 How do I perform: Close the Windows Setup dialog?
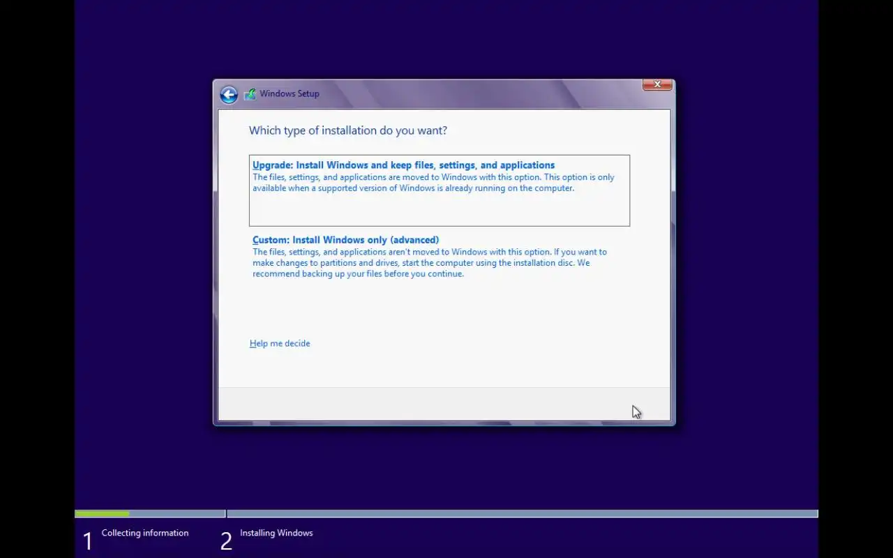tap(657, 84)
